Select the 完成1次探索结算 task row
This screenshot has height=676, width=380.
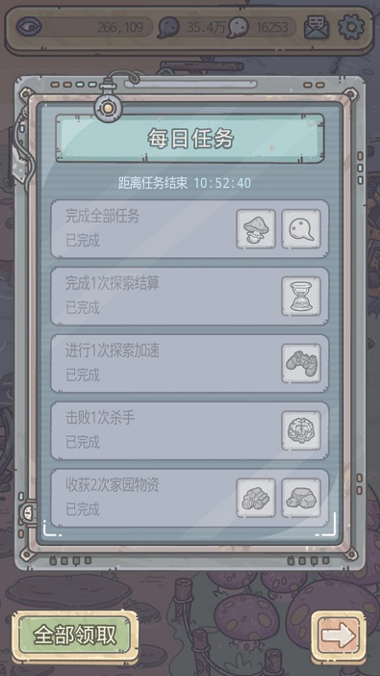(x=190, y=297)
